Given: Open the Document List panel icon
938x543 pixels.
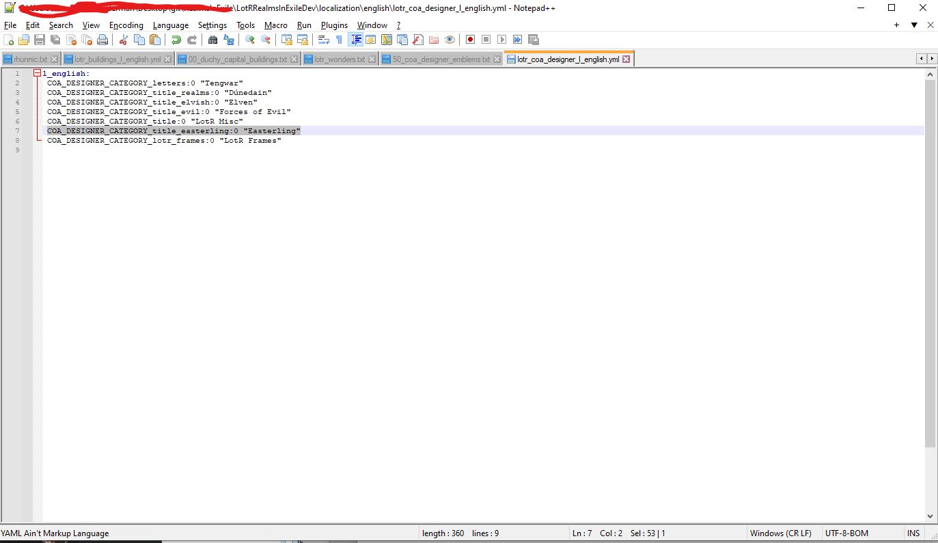Looking at the screenshot, I should 402,40.
